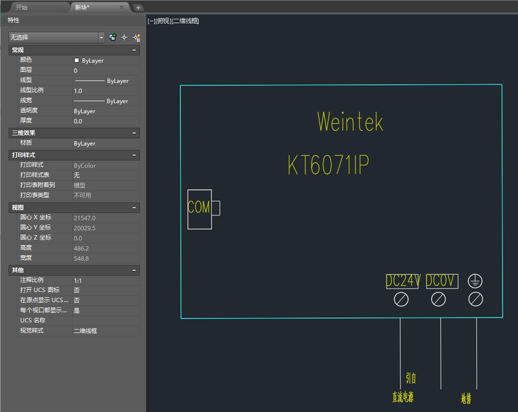
Task: Select the 地排 text in drawing
Action: tap(466, 399)
